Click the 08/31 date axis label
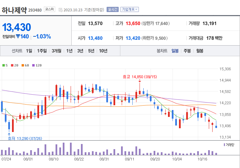The width and height of the screenshot is (240, 168). 104,159
